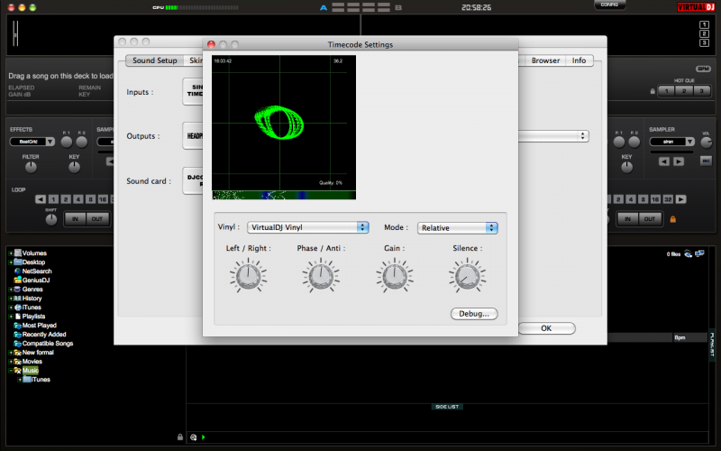Switch to the Info tab
721x451 pixels.
click(x=579, y=60)
